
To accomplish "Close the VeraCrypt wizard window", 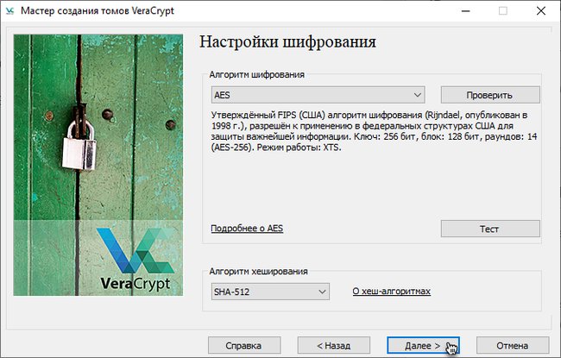I will (x=541, y=10).
